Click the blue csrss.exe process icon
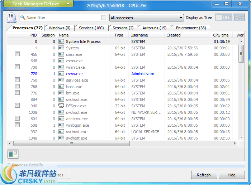The width and height of the screenshot is (251, 185). click(61, 74)
